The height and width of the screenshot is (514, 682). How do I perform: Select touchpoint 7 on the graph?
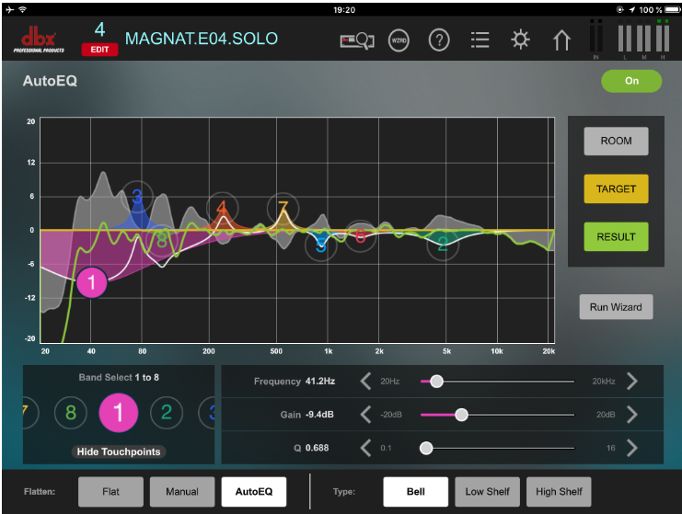pos(283,209)
